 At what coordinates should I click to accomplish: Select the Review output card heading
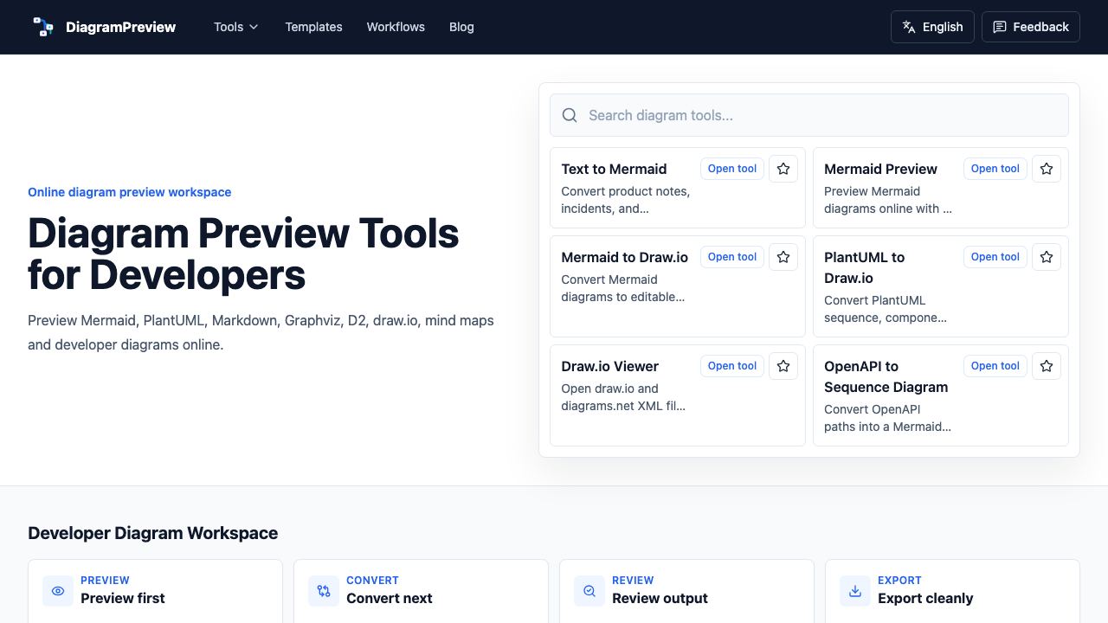pos(660,598)
